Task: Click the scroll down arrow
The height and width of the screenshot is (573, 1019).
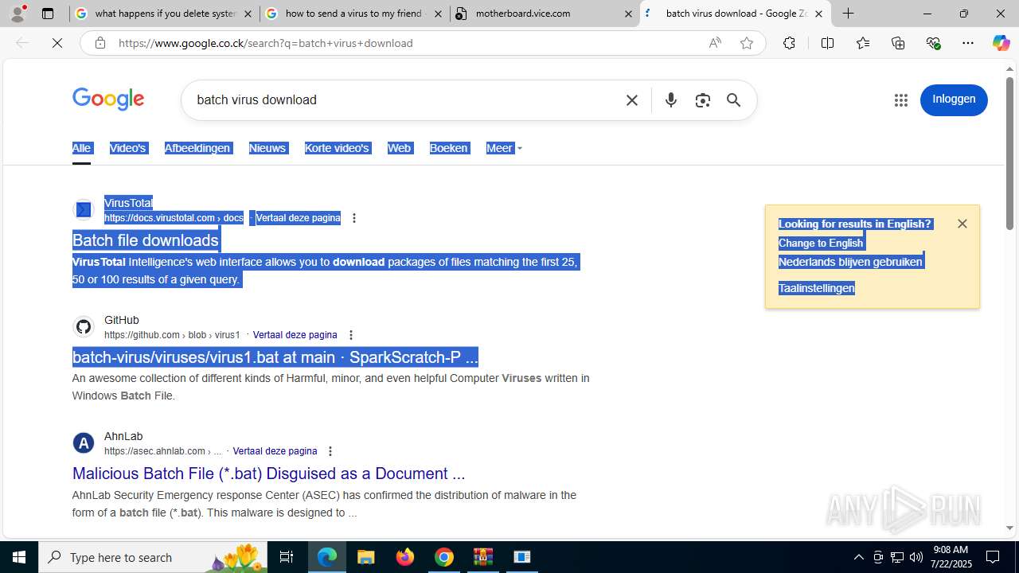Action: [x=1009, y=528]
